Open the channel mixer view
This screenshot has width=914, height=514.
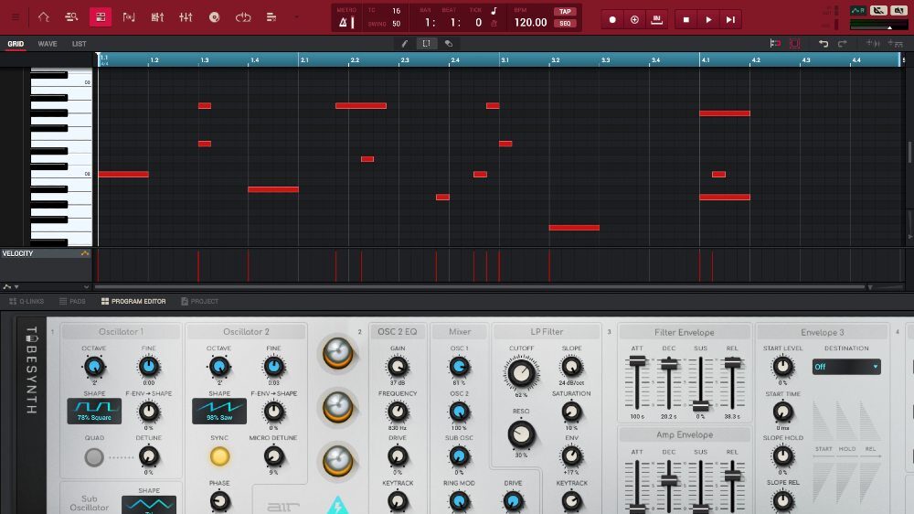(186, 17)
